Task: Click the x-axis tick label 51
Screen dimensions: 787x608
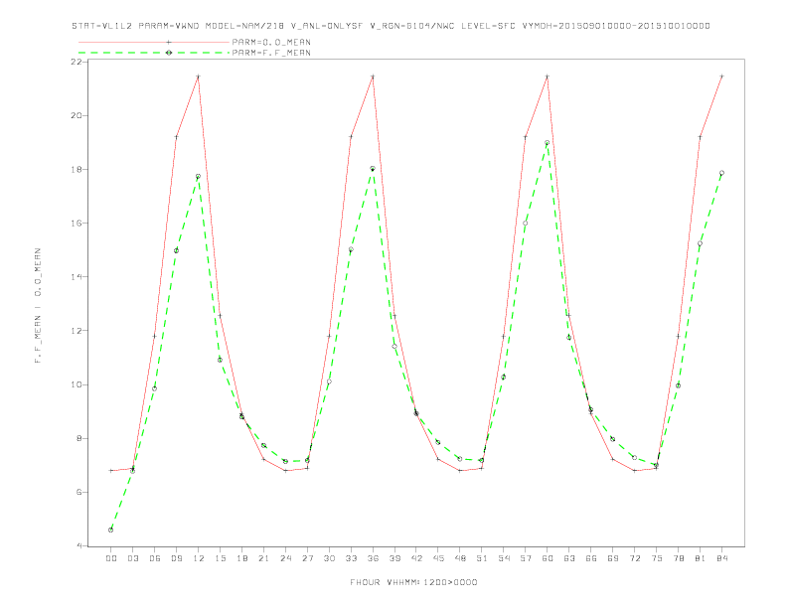Action: point(482,558)
